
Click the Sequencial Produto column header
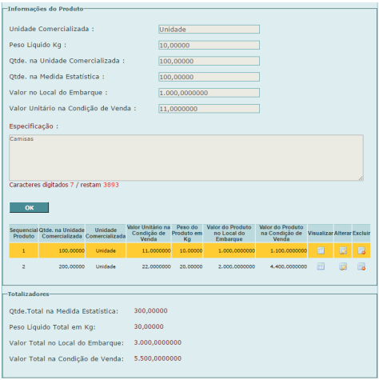pos(24,233)
